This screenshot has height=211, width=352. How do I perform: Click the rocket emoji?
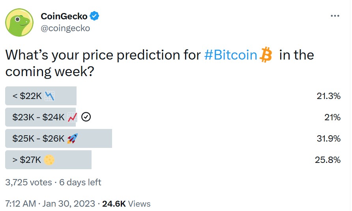coord(73,138)
